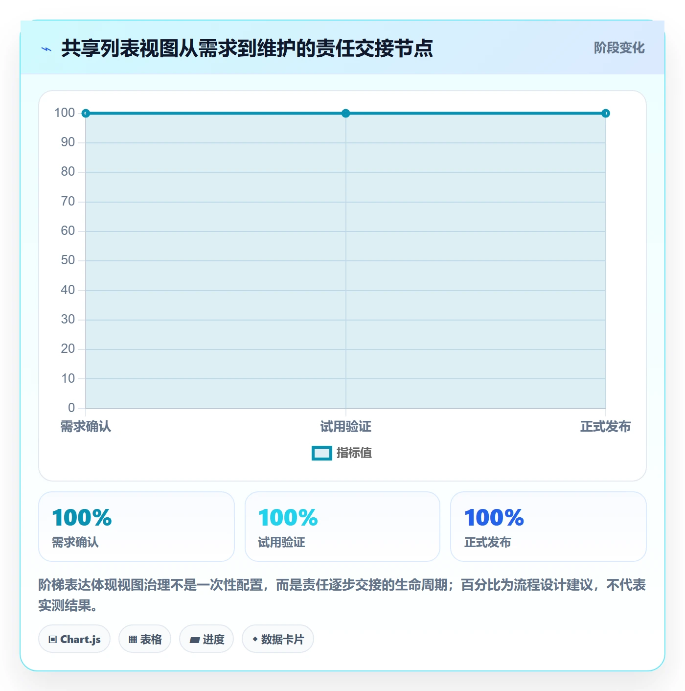Click the y-axis value 90
685x691 pixels.
coord(68,142)
